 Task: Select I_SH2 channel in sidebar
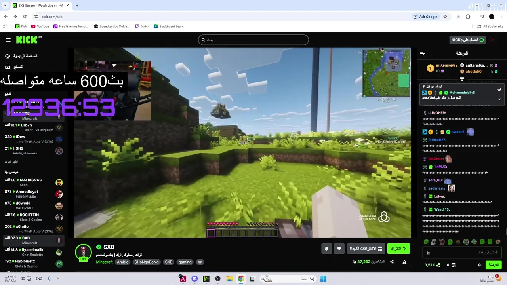pos(33,150)
